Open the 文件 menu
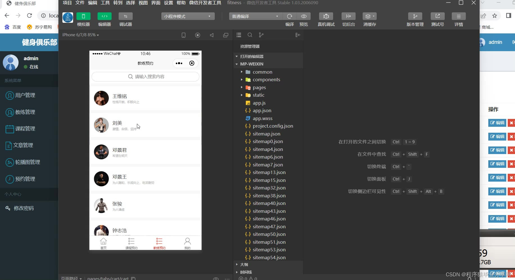 (80, 3)
